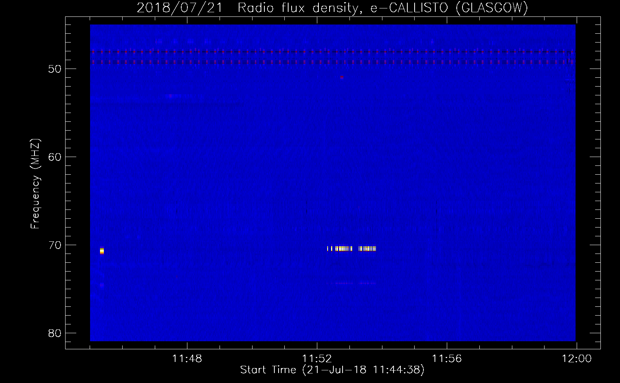Click the yellow burst near 70 MHz at 11:53

(x=351, y=249)
